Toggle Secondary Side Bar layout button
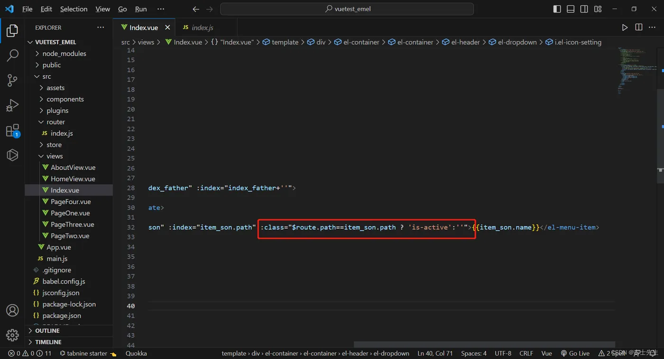 584,9
